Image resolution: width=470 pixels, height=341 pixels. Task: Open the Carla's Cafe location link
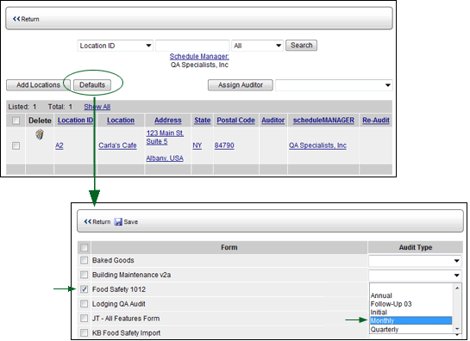coord(117,146)
